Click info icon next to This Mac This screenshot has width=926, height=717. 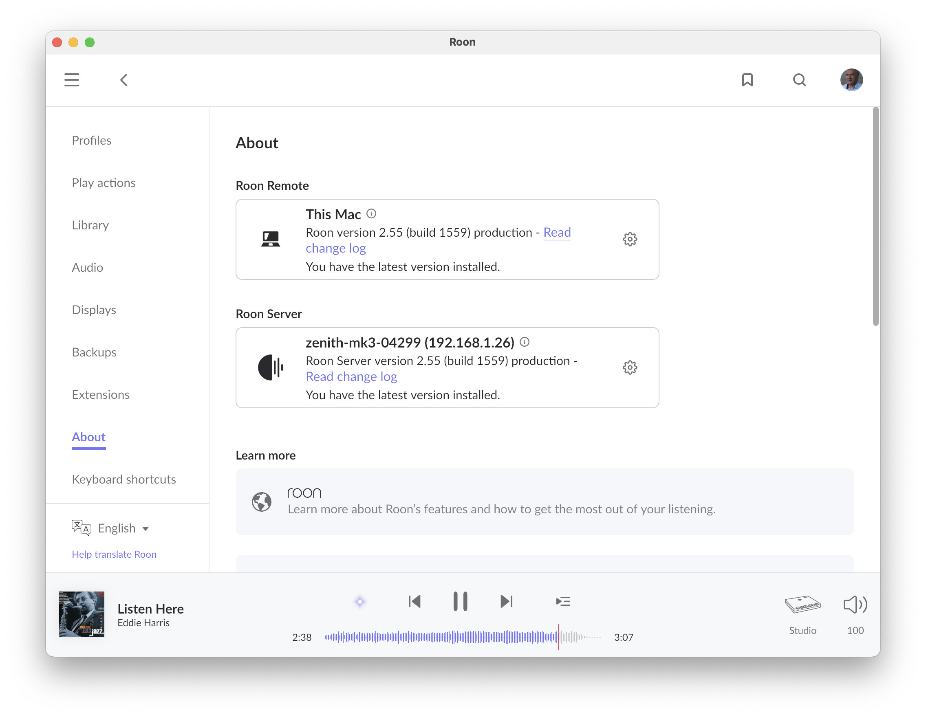pos(371,213)
